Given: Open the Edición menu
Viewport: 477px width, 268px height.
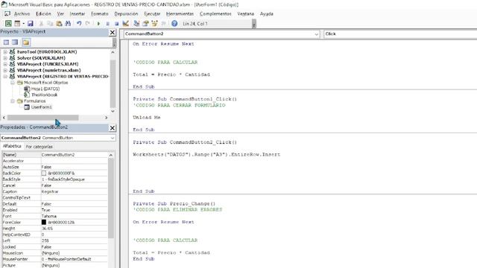Looking at the screenshot, I should pos(43,13).
